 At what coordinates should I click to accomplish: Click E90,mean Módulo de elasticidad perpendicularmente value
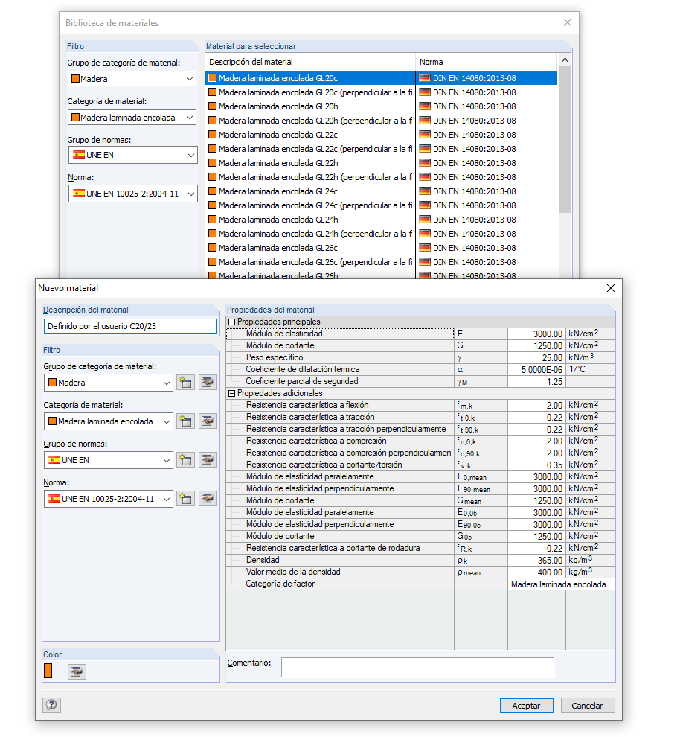pos(536,489)
